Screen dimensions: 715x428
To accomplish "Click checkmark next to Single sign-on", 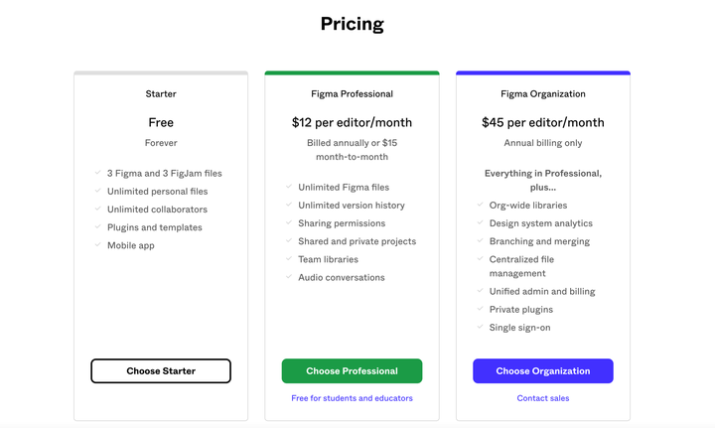I will coord(480,328).
